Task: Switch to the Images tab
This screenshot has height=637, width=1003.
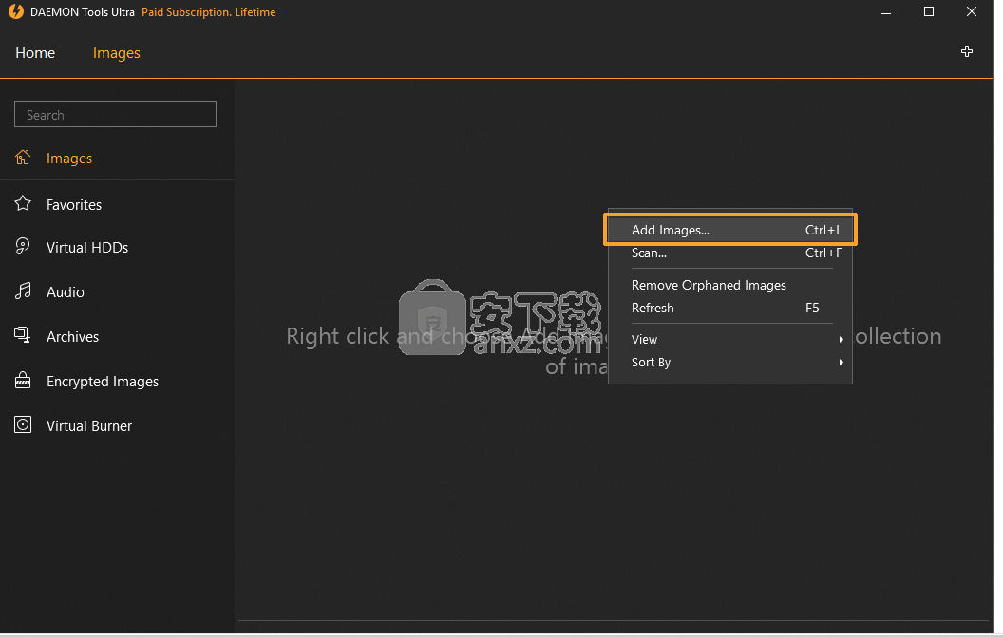Action: pos(117,53)
